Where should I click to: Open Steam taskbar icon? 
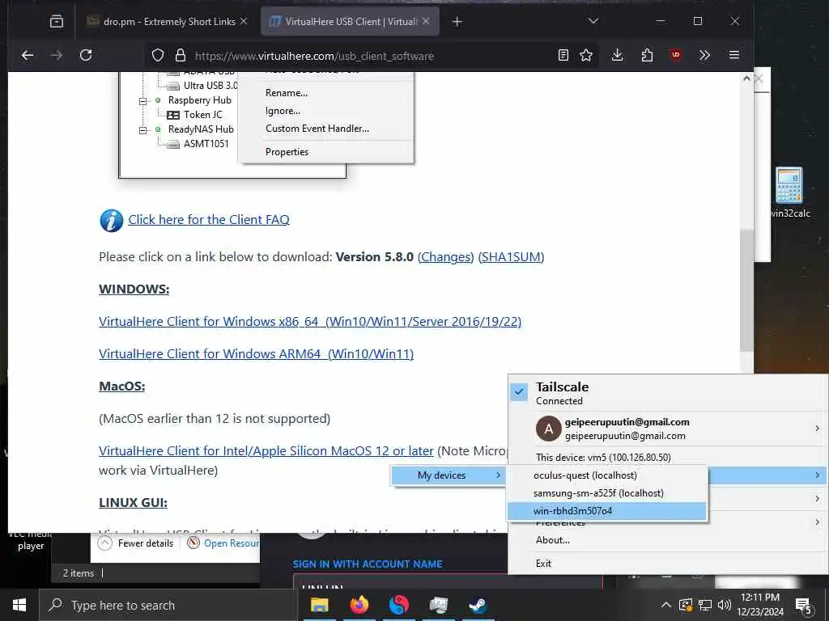[x=478, y=605]
